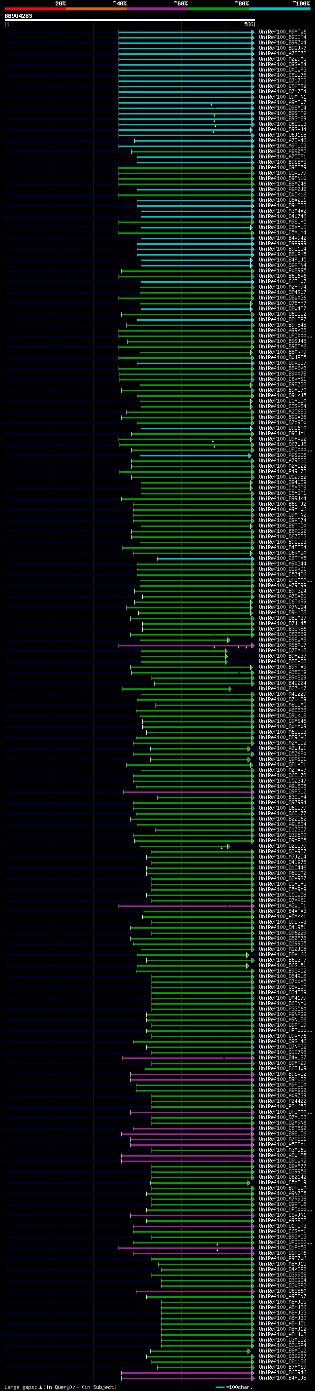Open entry UniRef100_A2YCI2
315x1391 pixels.
click(x=283, y=743)
